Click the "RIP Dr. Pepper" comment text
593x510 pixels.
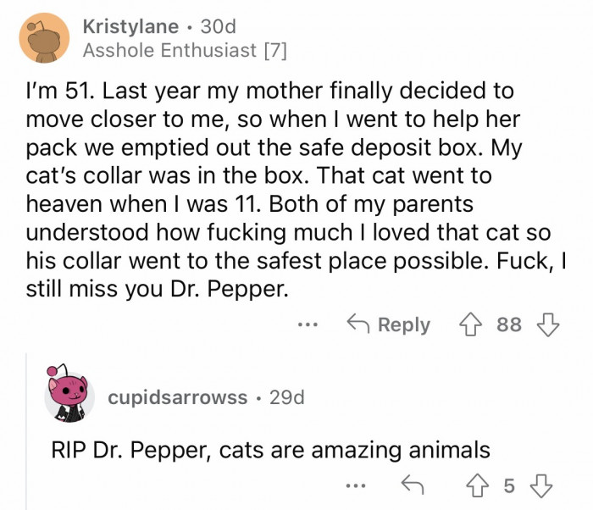(x=270, y=450)
